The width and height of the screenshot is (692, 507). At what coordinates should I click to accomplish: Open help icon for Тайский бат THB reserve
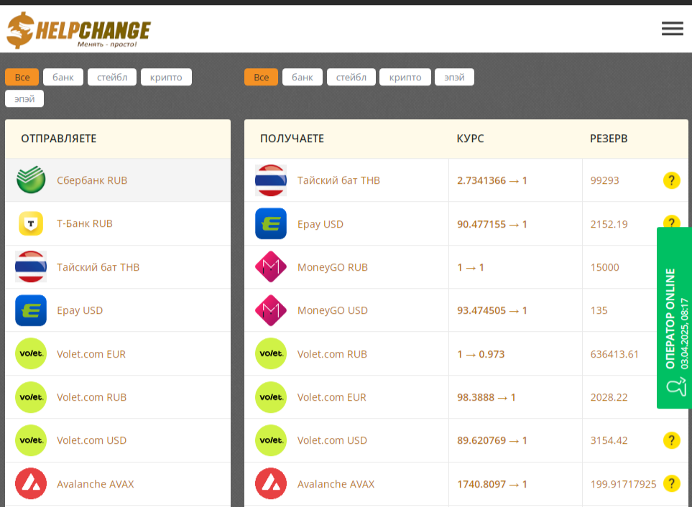click(x=671, y=180)
